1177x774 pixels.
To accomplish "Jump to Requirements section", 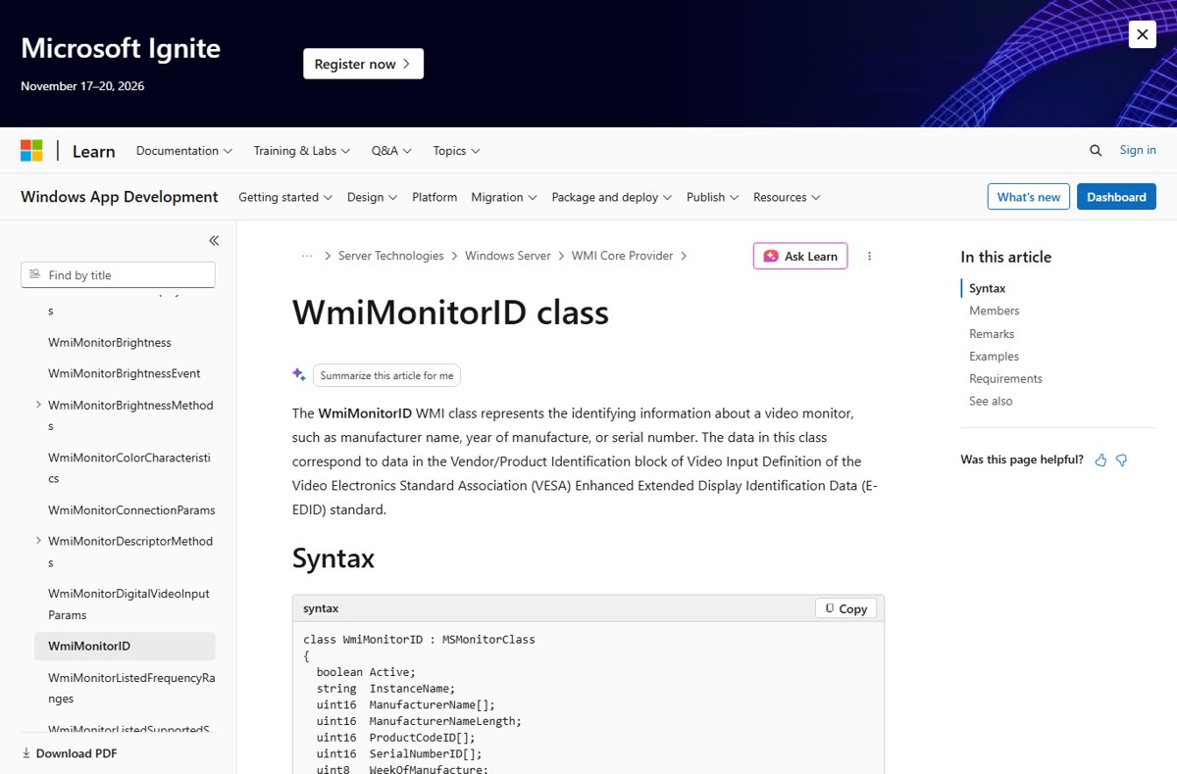I will pyautogui.click(x=1005, y=379).
